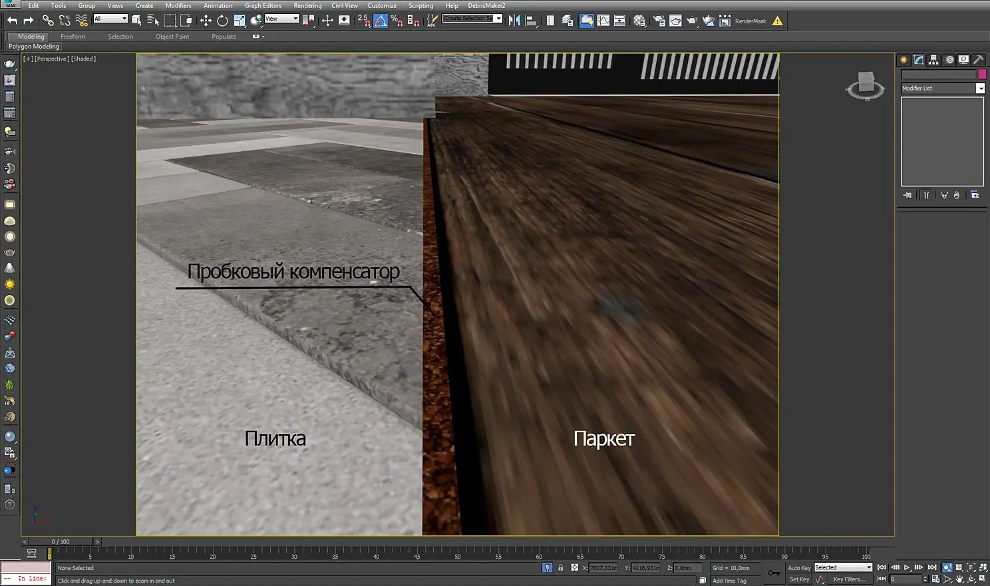Toggle Angle Snap on the toolbar
990x586 pixels.
[381, 21]
